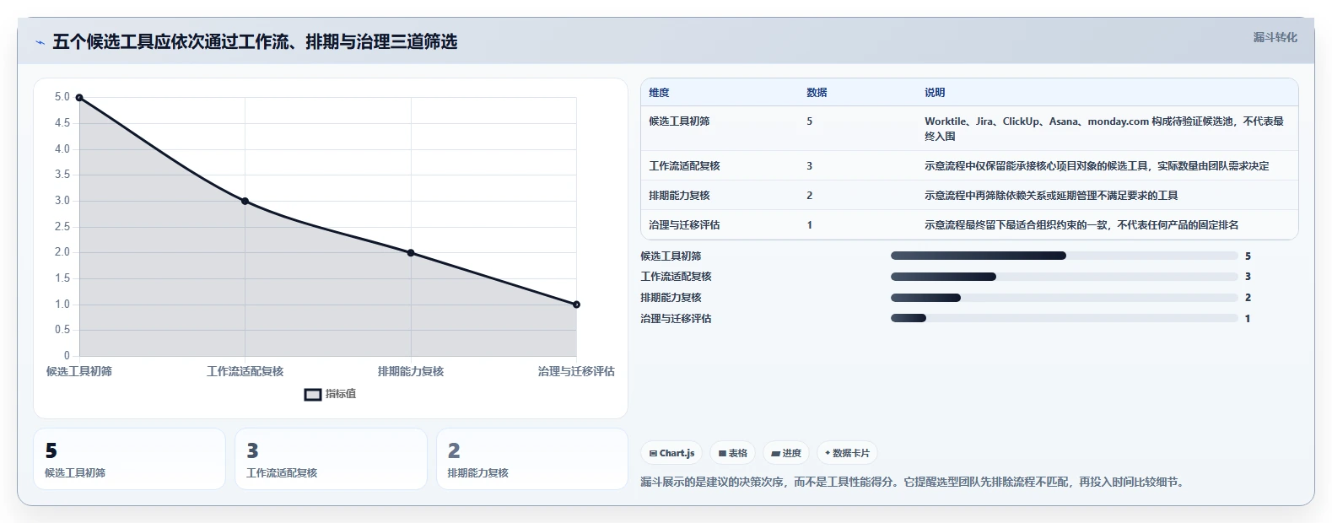The image size is (1332, 523).
Task: Click the lightning icon beside the title
Action: (x=40, y=42)
